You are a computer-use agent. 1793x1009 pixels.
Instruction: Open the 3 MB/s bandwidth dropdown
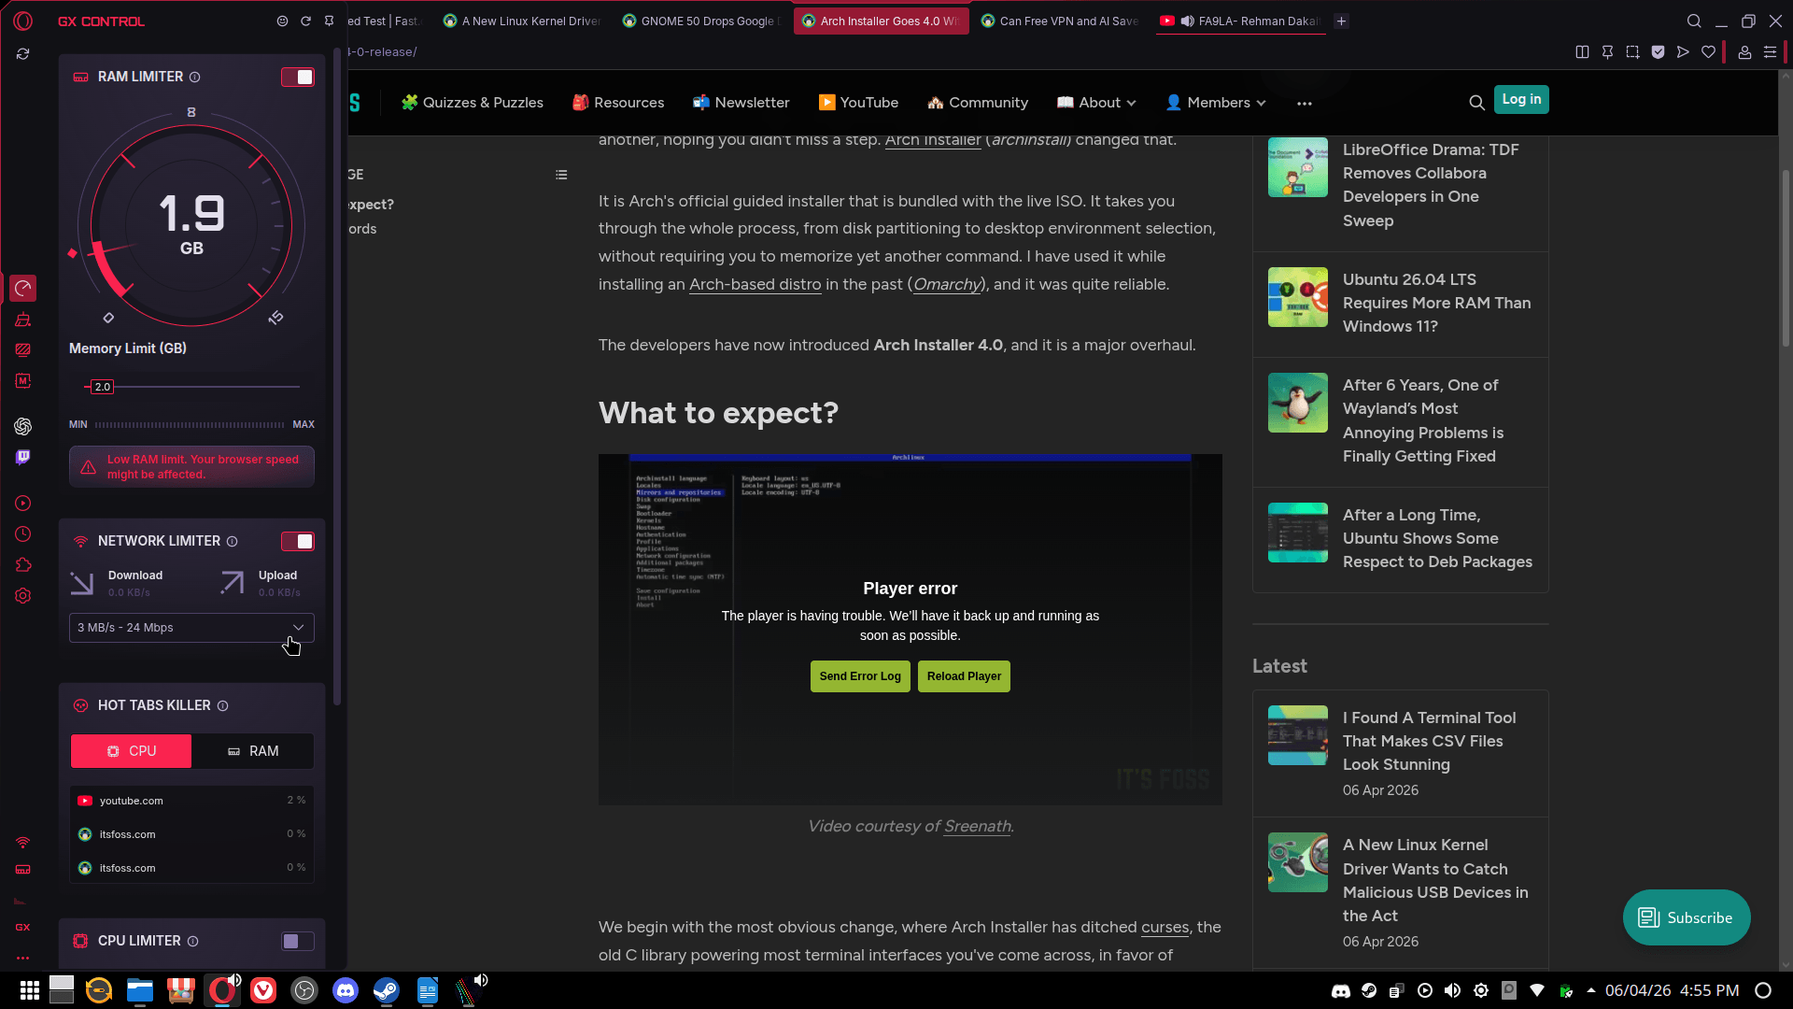191,628
